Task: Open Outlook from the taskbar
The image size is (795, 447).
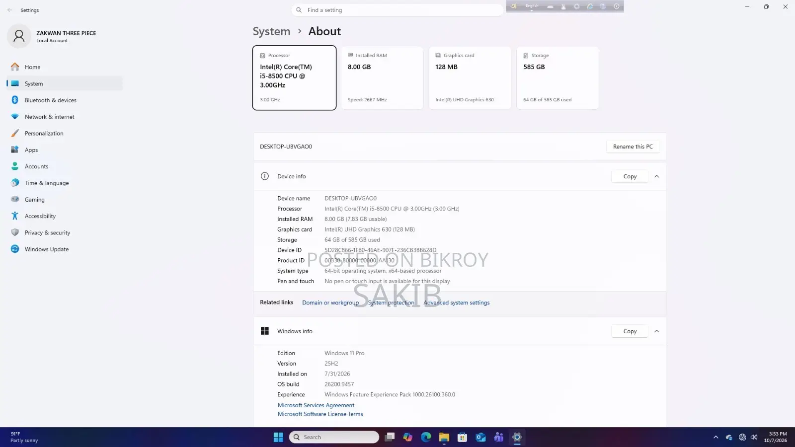Action: (480, 437)
